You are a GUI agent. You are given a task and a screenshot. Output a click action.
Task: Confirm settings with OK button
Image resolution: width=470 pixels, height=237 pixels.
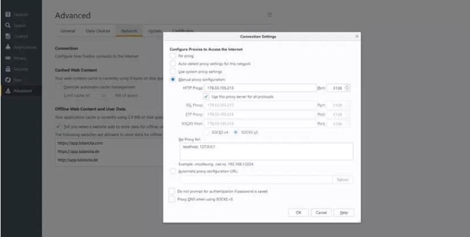click(298, 213)
